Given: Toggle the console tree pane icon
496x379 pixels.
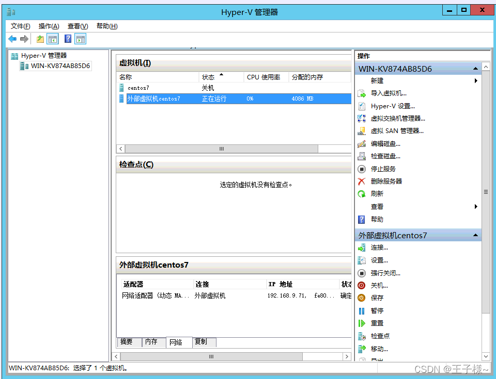Looking at the screenshot, I should (x=53, y=39).
